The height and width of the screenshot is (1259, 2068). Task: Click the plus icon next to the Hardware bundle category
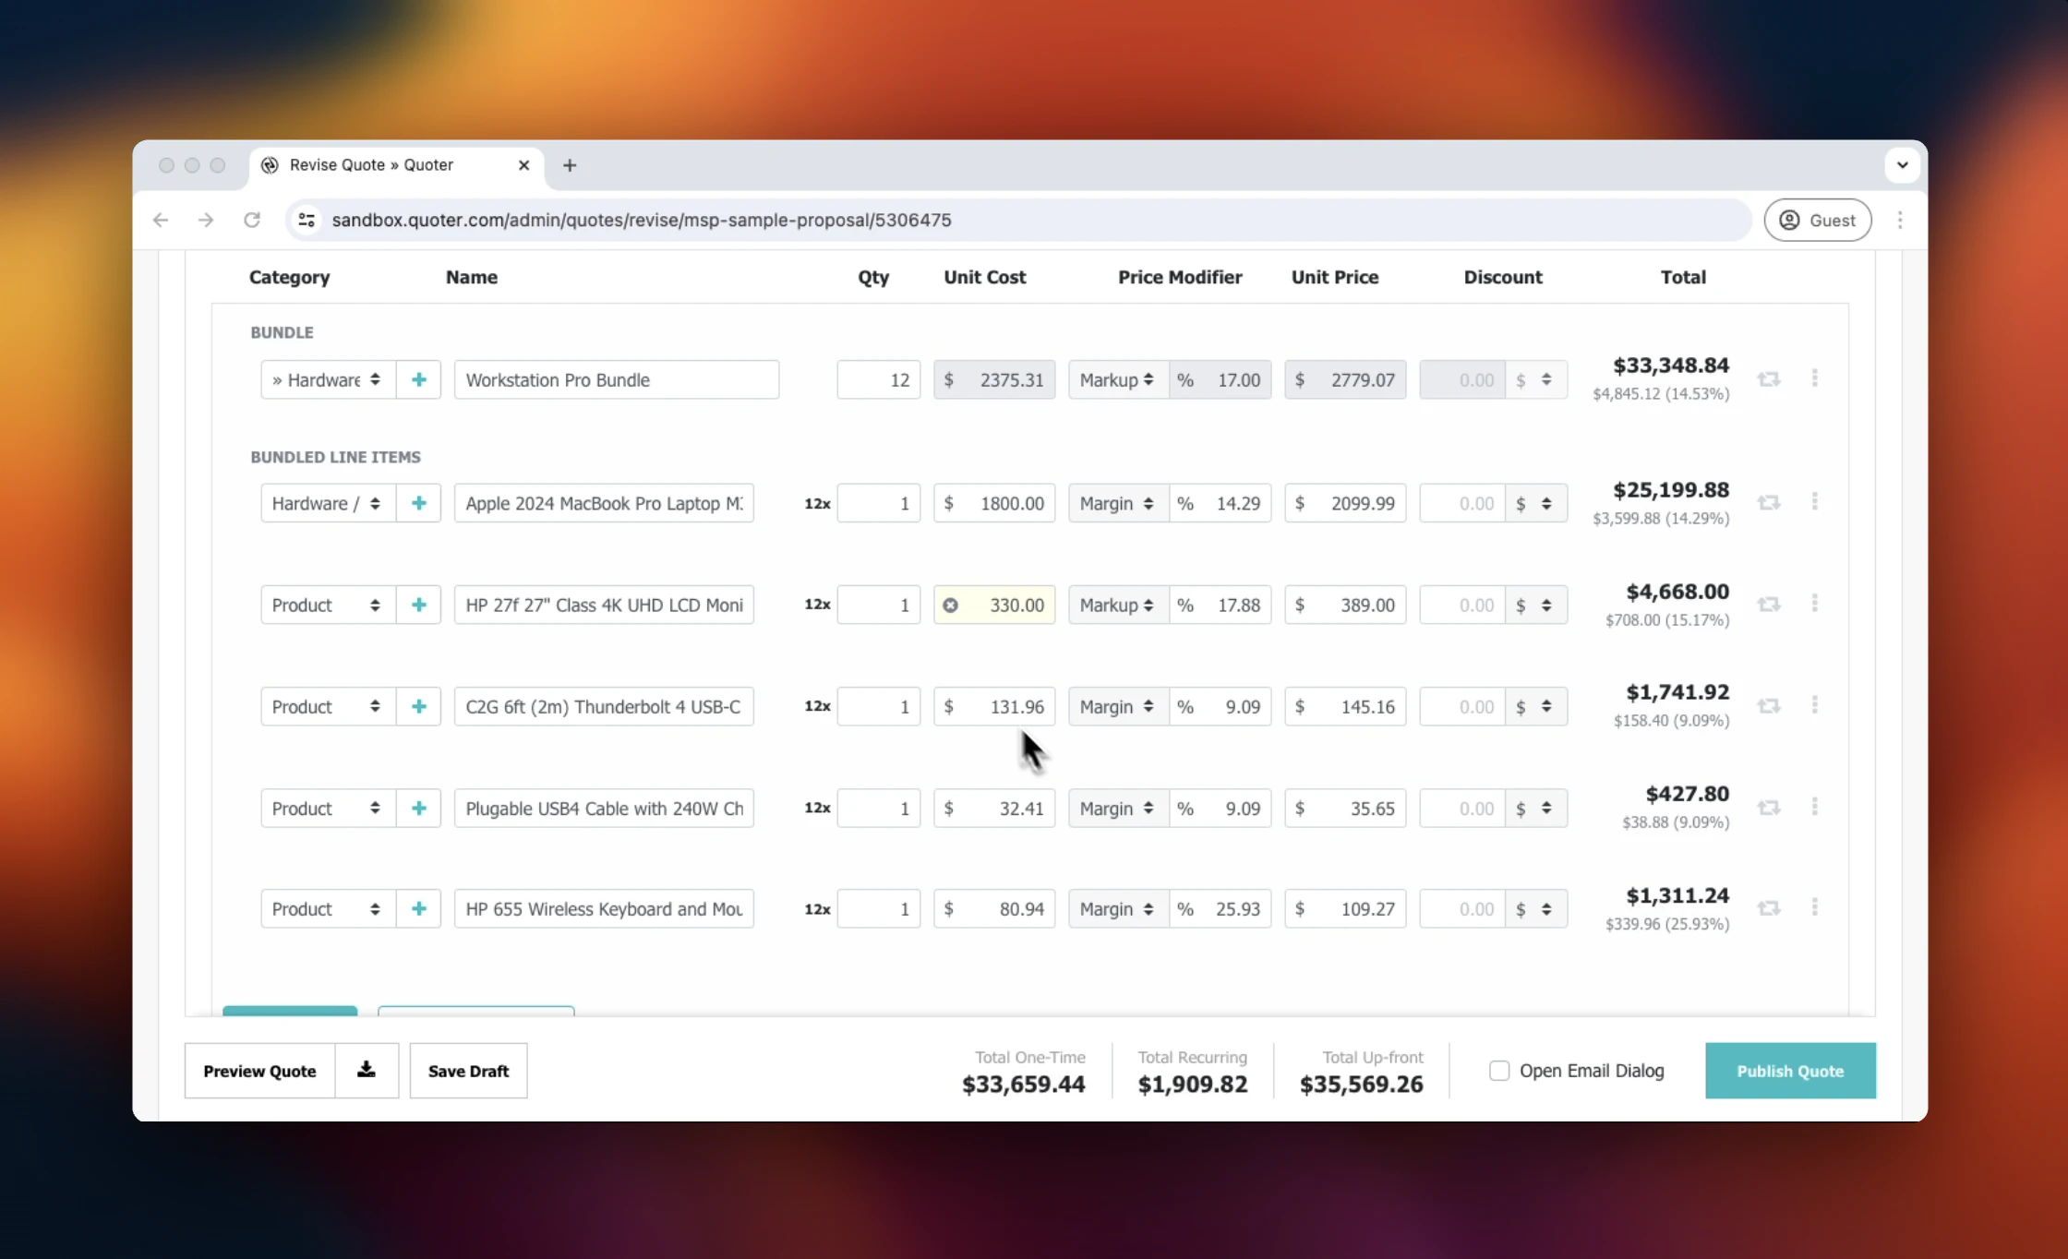click(418, 378)
